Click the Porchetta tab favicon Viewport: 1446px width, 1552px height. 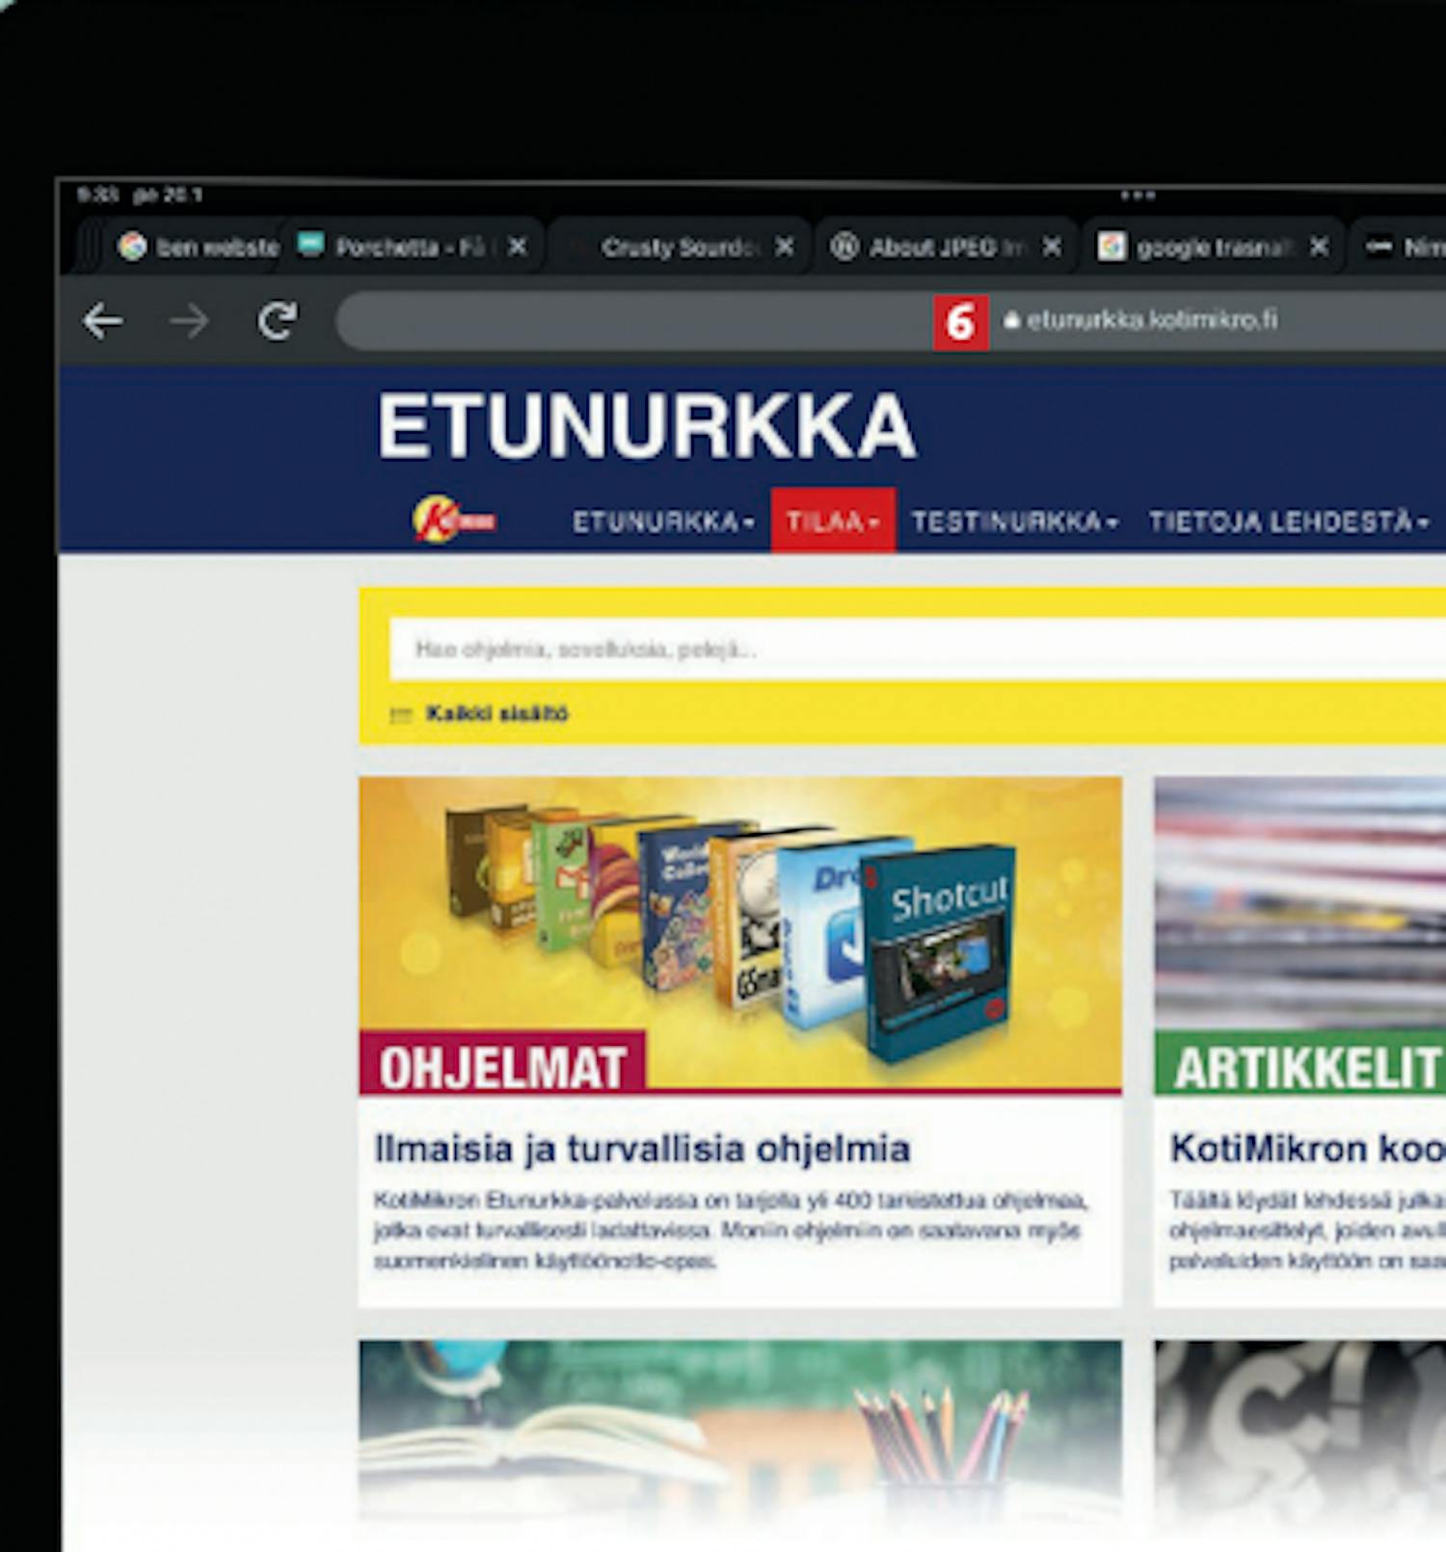point(310,245)
